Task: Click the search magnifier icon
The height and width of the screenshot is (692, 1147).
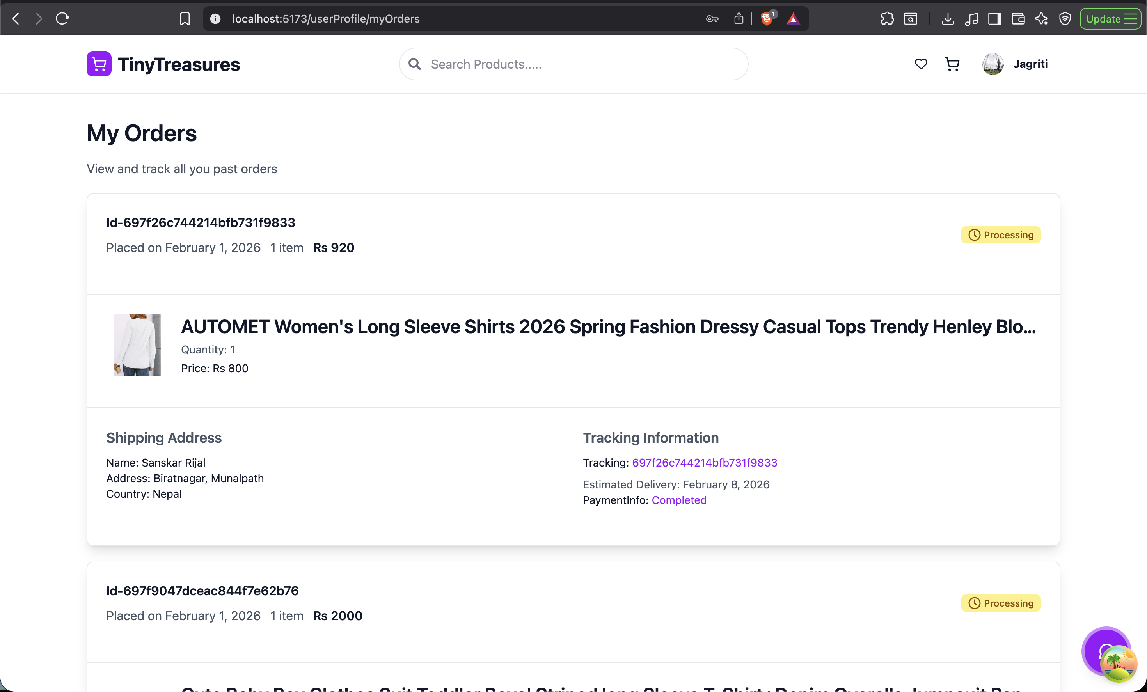Action: (x=414, y=64)
